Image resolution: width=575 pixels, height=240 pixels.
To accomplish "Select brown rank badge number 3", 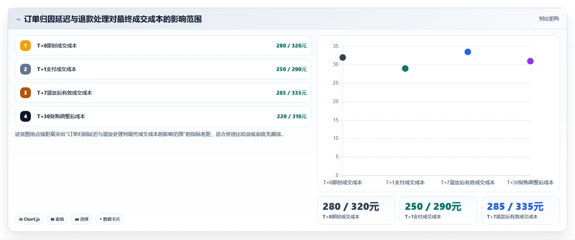I will (25, 93).
